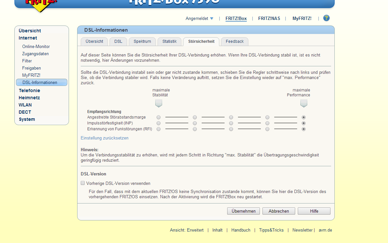Open Freigaben in the sidebar
This screenshot has width=388, height=243.
click(31, 68)
